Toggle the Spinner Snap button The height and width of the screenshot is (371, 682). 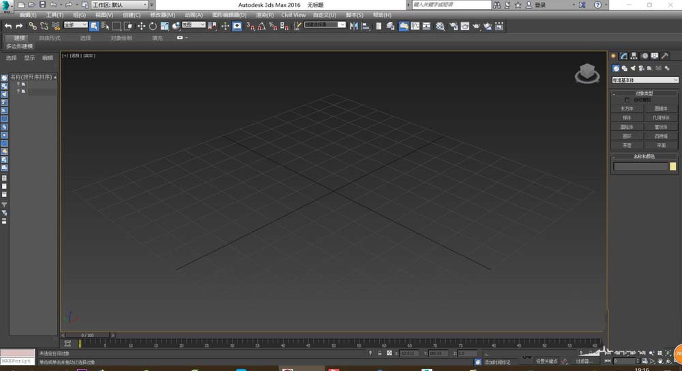click(284, 26)
